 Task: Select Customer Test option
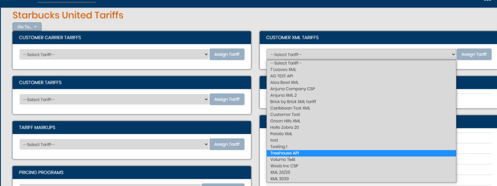click(x=361, y=114)
